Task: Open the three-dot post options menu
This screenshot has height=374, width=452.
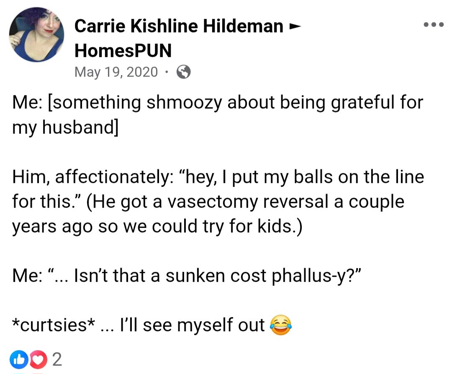Action: [x=433, y=25]
